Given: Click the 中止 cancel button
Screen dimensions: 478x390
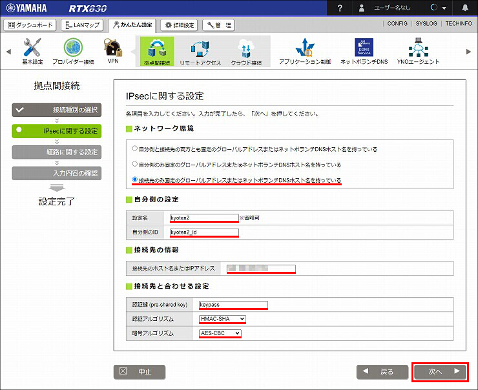Looking at the screenshot, I should 140,372.
